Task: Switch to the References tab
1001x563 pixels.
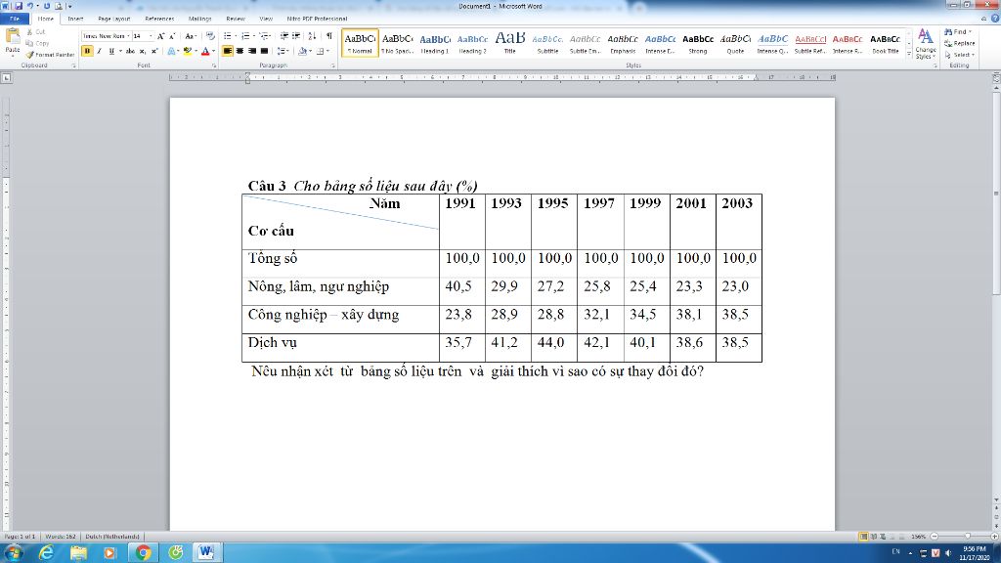Action: coord(159,19)
